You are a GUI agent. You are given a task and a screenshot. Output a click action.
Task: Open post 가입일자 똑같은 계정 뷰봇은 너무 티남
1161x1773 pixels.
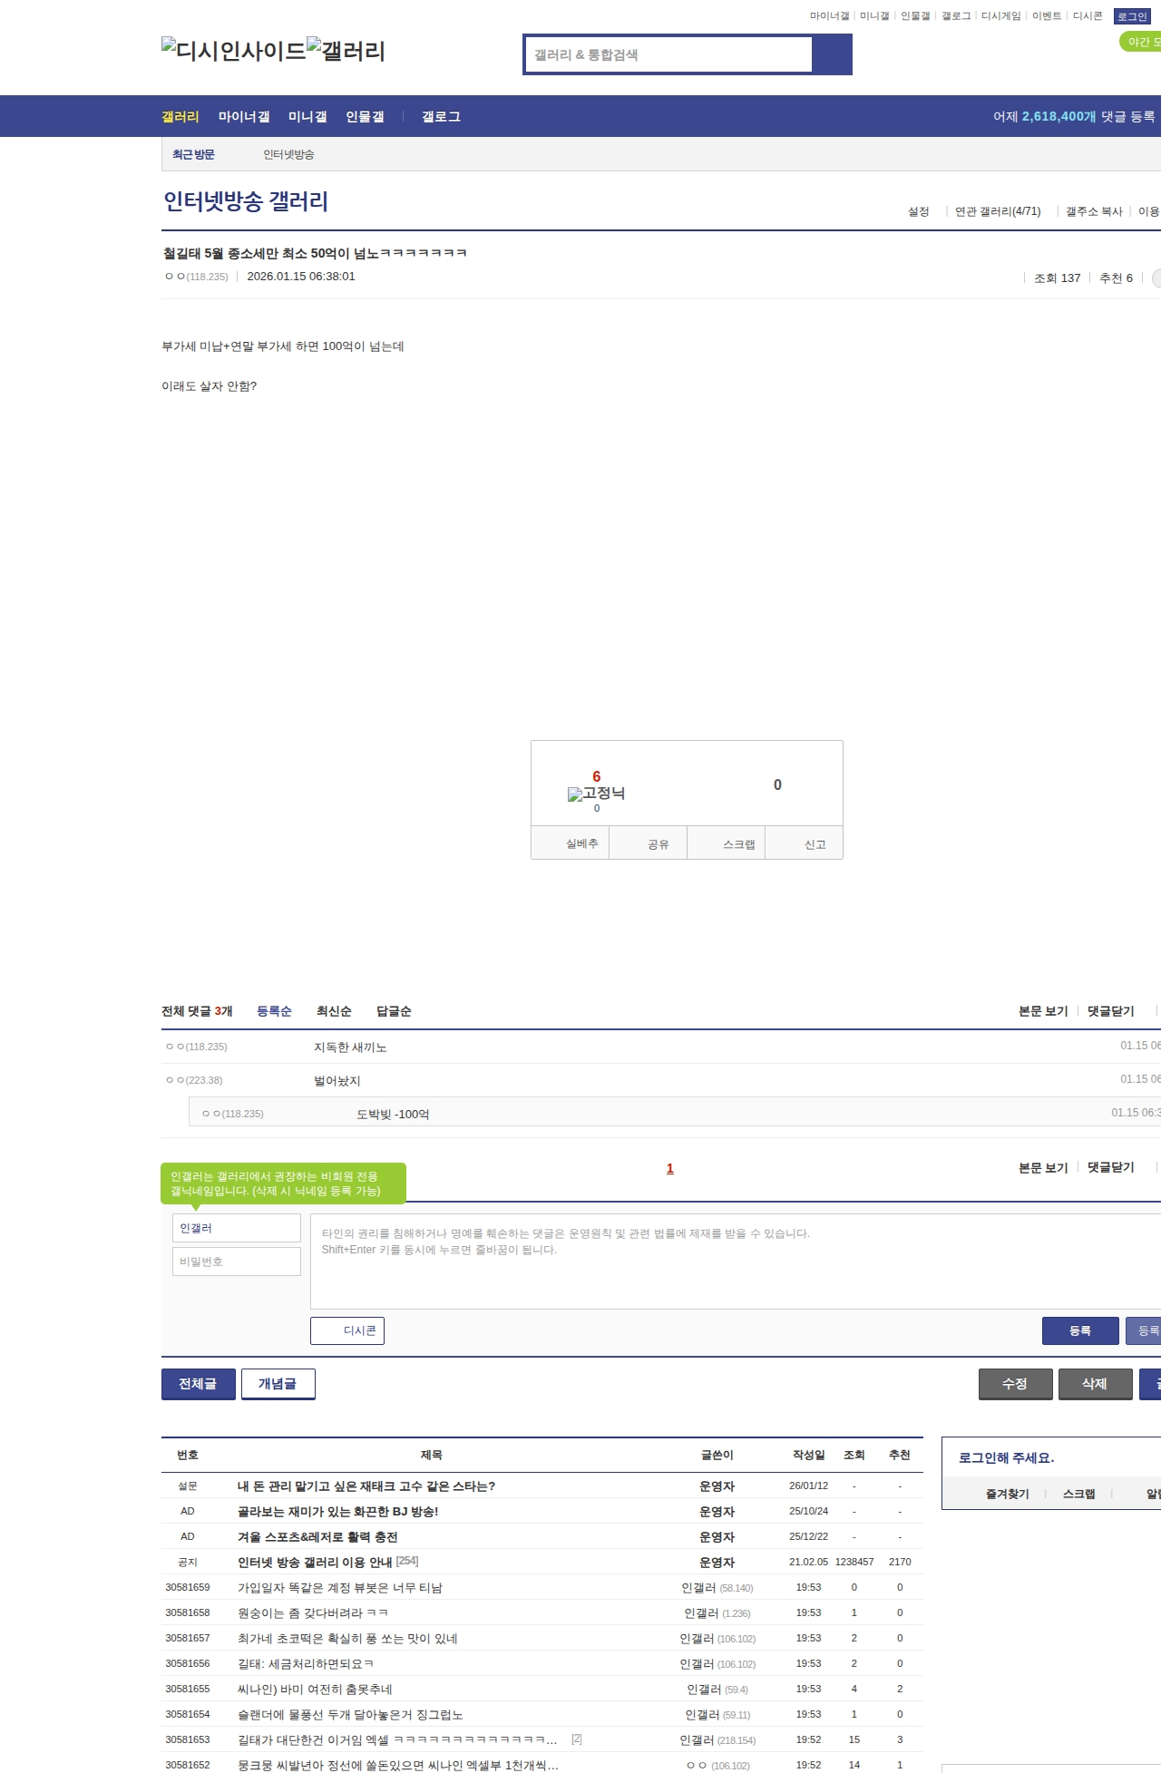[x=340, y=1588]
